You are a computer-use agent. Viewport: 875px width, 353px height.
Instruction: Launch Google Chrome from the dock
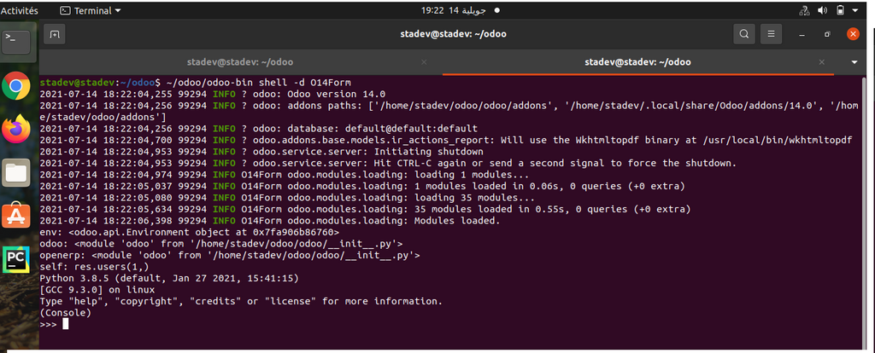17,85
